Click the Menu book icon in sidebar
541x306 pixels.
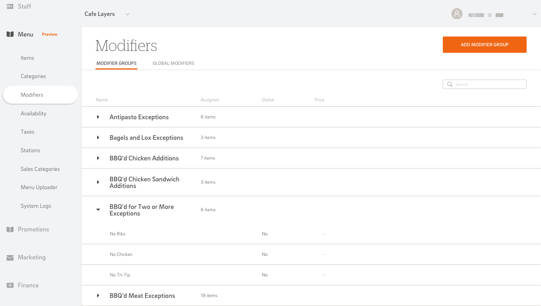[10, 35]
